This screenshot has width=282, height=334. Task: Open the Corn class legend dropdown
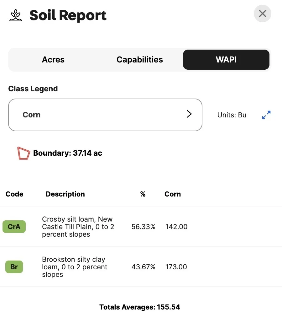[105, 115]
